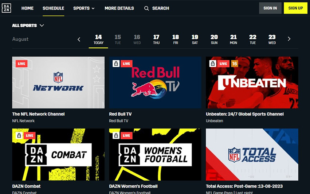Click the 'August' month label
Image resolution: width=310 pixels, height=194 pixels.
click(20, 39)
